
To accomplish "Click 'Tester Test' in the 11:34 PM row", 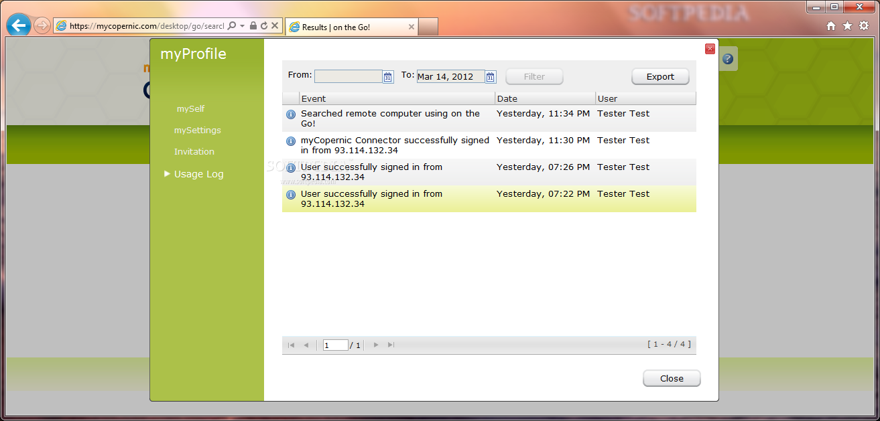I will click(623, 113).
